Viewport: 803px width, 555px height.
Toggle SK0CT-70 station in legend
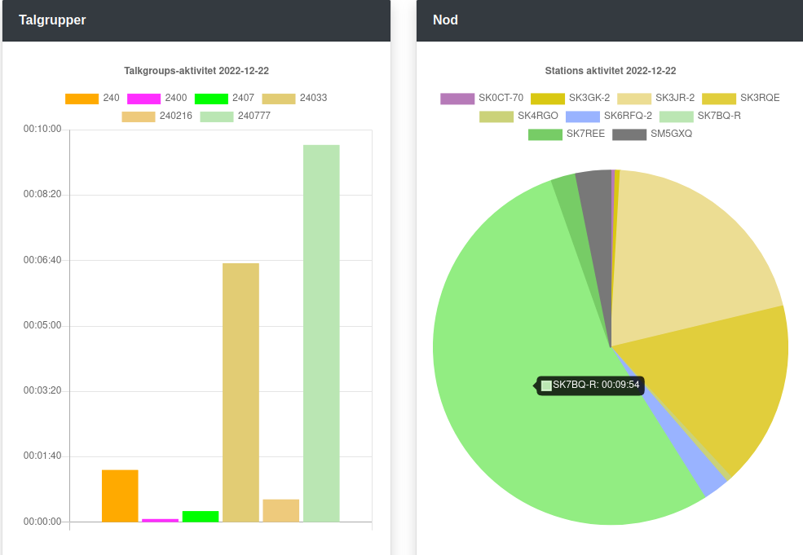click(x=482, y=99)
